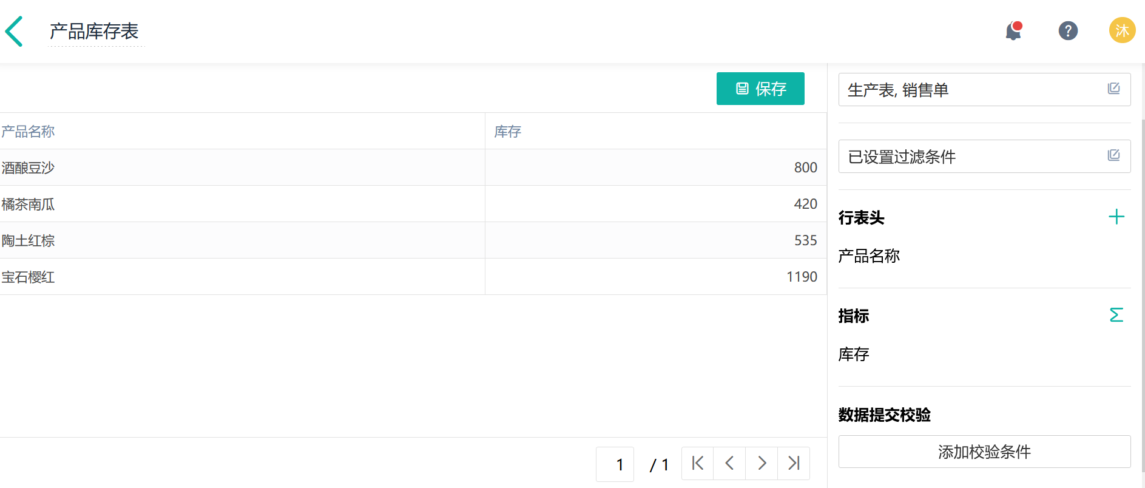The image size is (1145, 488).
Task: Add a row header with plus icon
Action: (x=1116, y=217)
